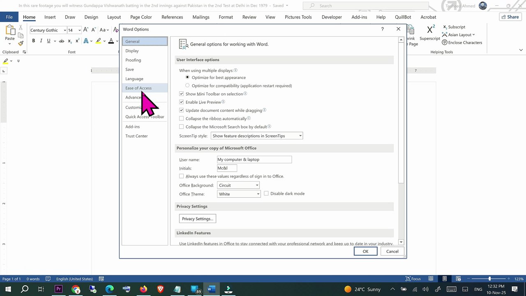Click the Help question mark in Word Options
The height and width of the screenshot is (296, 526).
coord(383,29)
